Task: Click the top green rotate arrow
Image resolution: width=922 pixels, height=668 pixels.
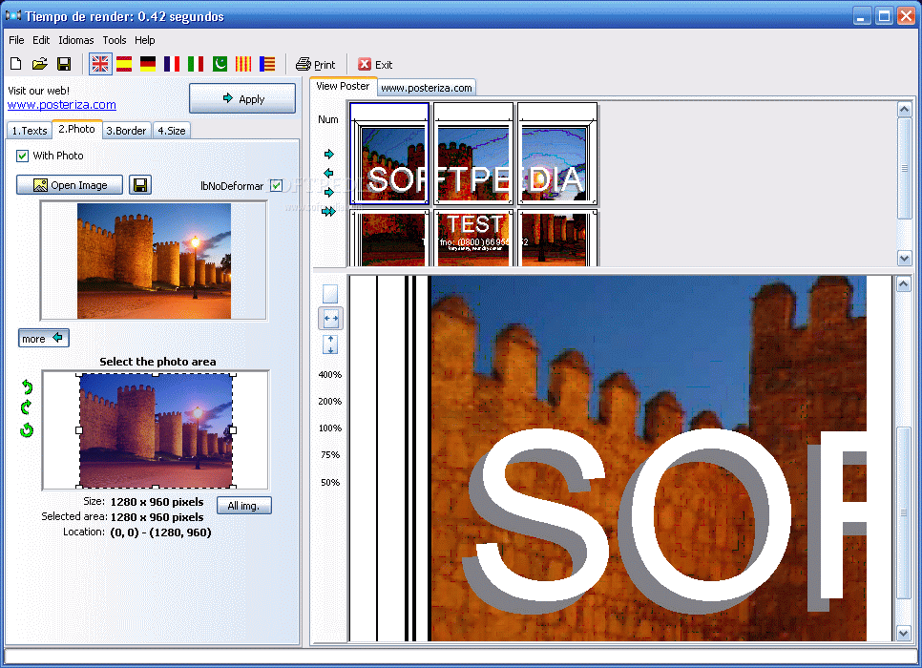Action: 27,386
